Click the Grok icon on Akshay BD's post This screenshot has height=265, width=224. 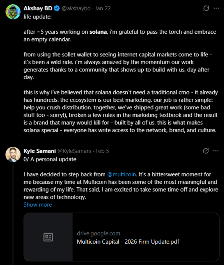(206, 8)
